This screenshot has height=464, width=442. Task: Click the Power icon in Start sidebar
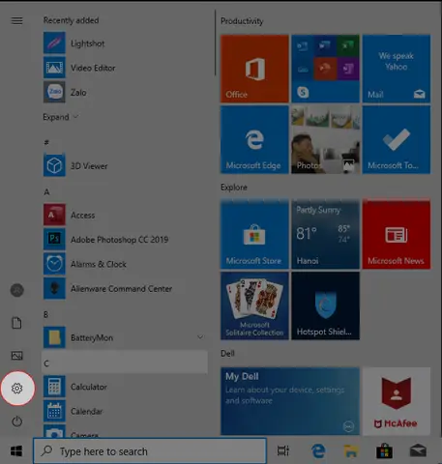pyautogui.click(x=17, y=421)
